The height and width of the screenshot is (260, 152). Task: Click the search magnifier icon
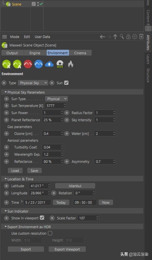pyautogui.click(x=122, y=37)
